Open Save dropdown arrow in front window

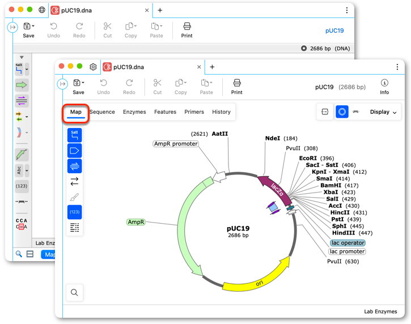(x=83, y=83)
